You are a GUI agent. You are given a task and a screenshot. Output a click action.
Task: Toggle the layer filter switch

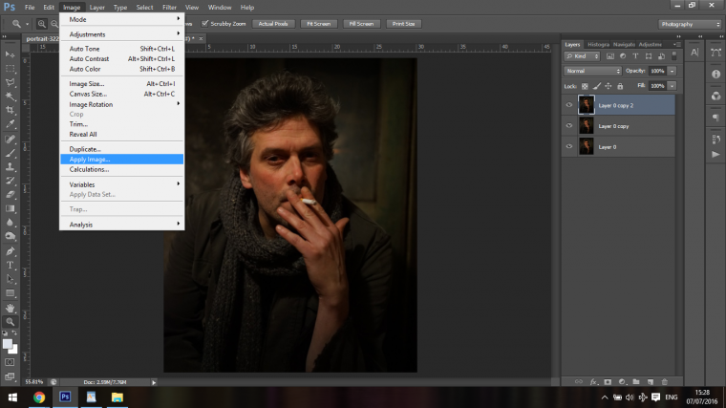pyautogui.click(x=674, y=56)
